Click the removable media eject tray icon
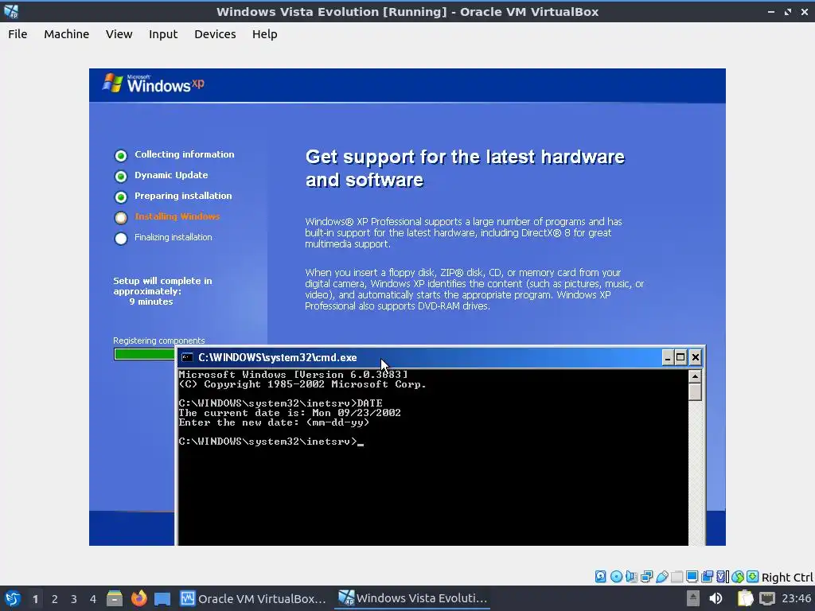 pos(693,598)
